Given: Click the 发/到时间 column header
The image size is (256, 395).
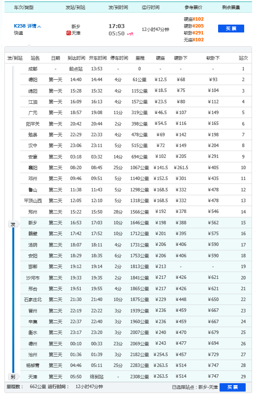Looking at the screenshot, I should click(118, 7).
